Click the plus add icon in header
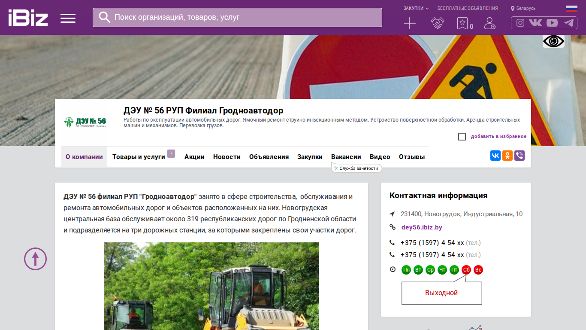This screenshot has height=330, width=586. [x=410, y=23]
